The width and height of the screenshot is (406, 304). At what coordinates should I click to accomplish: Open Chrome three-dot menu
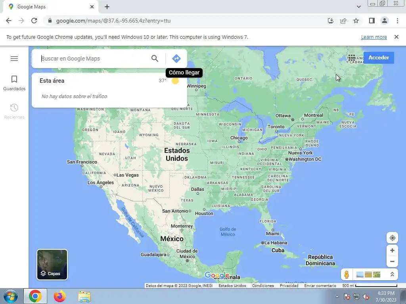click(397, 21)
